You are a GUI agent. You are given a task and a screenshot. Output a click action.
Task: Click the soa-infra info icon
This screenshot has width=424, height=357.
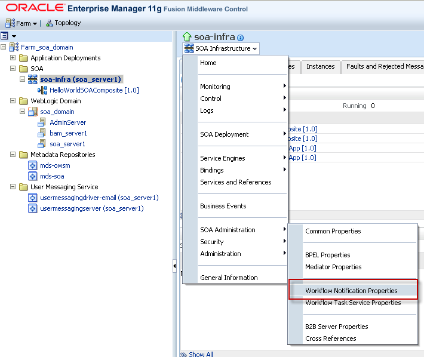pos(240,38)
